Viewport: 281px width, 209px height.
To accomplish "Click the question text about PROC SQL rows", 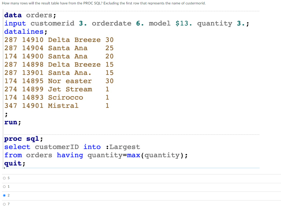I will click(x=104, y=3).
